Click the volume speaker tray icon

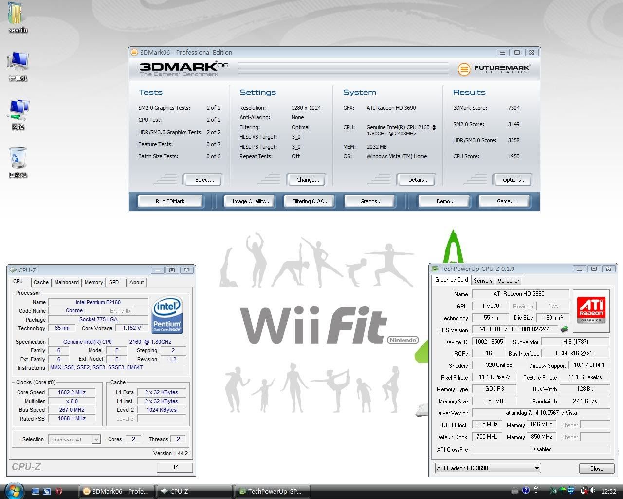tap(592, 491)
